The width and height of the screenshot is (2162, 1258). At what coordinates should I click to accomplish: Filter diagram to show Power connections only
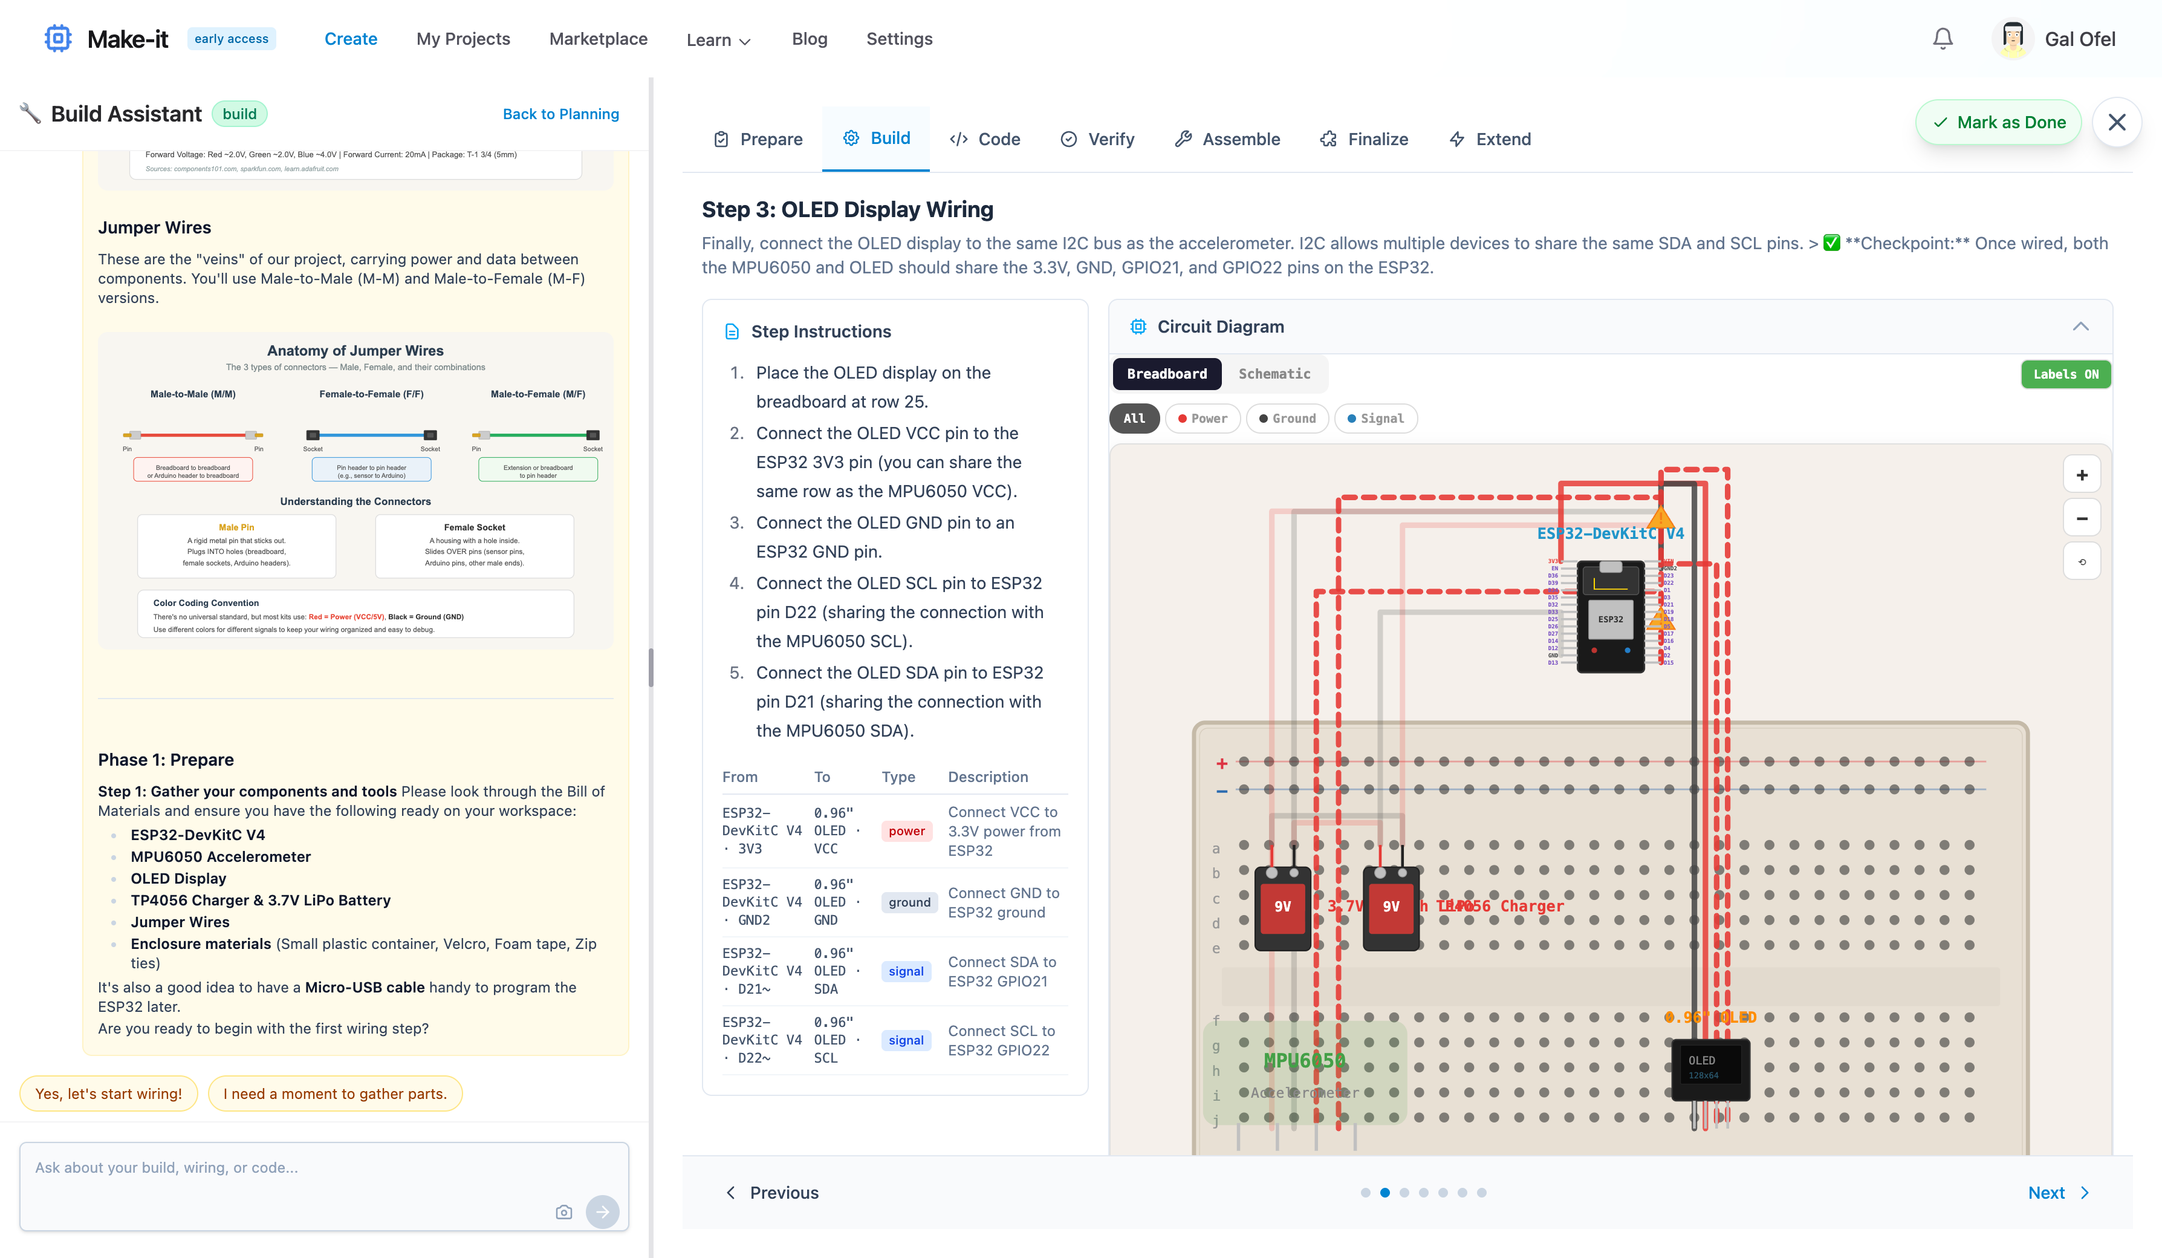point(1203,419)
